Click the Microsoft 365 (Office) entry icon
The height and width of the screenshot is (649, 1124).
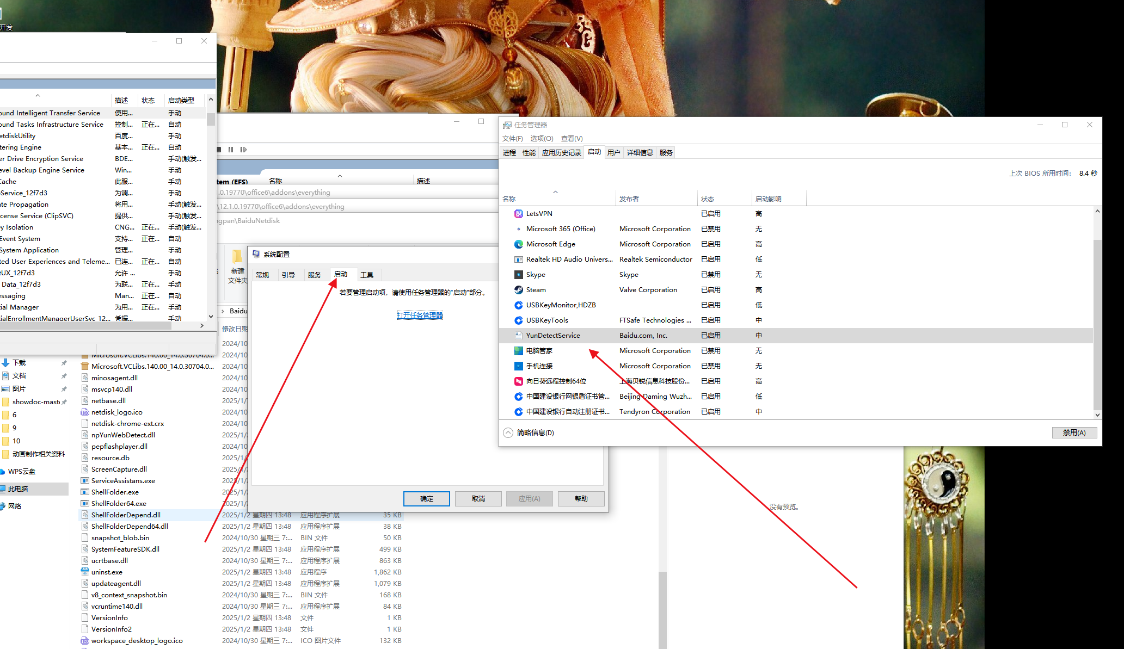click(518, 229)
